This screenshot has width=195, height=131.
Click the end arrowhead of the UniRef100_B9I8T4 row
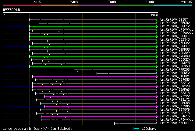click(157, 20)
